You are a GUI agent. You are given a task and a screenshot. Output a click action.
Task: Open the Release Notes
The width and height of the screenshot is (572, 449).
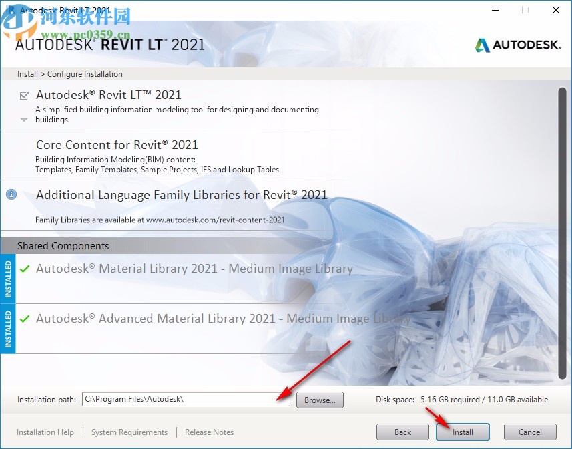[x=209, y=432]
